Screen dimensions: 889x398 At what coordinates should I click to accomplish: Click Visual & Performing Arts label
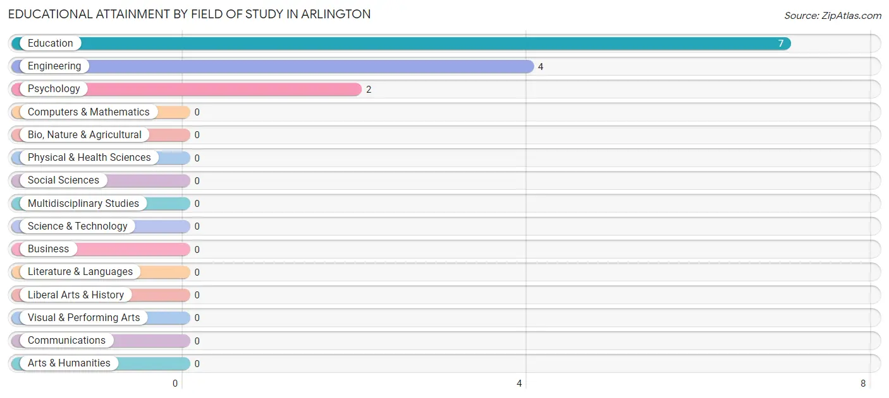pyautogui.click(x=84, y=317)
